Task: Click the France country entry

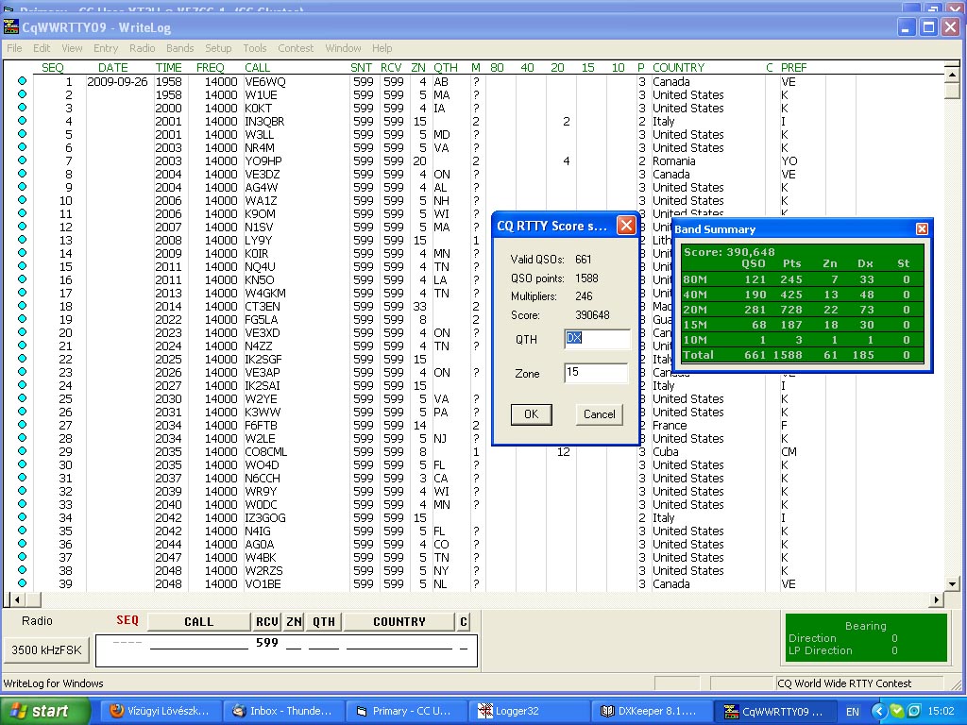Action: point(670,426)
